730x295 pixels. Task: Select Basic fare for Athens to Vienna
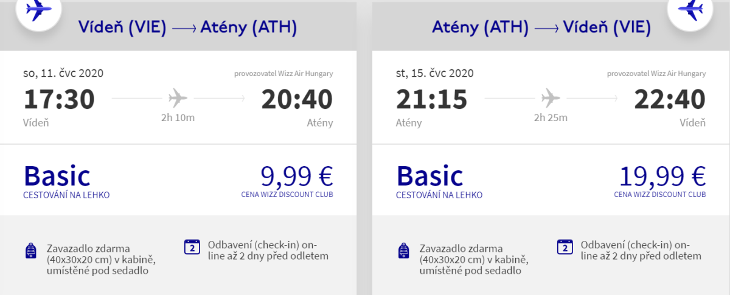429,176
